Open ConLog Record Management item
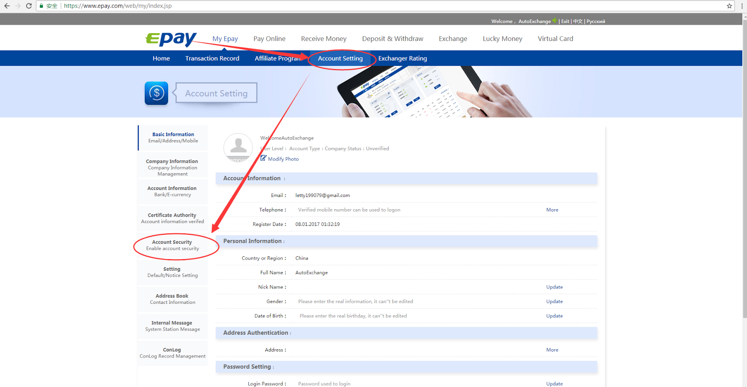 tap(172, 353)
